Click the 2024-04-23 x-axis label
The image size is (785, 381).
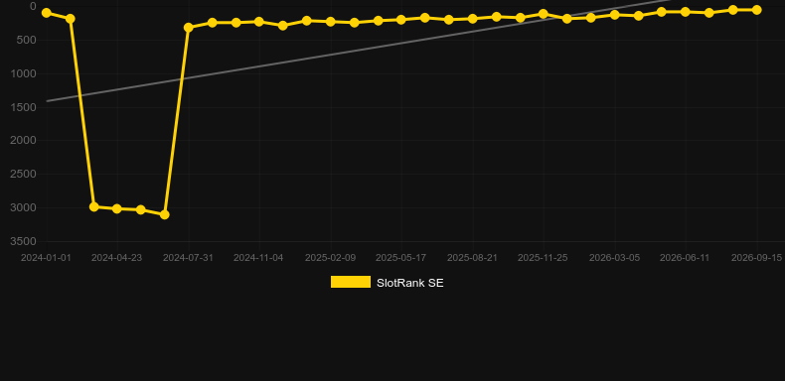[x=116, y=258]
